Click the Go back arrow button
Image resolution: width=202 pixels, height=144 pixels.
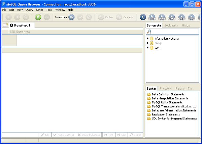[8, 17]
